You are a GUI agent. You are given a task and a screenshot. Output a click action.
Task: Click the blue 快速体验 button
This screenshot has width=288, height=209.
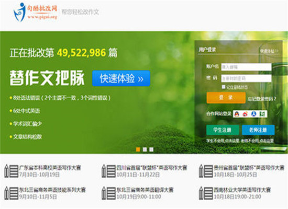pos(121,78)
